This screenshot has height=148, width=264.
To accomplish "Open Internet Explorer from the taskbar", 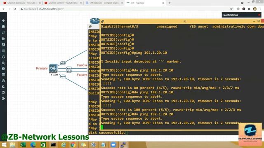I will pos(63,145).
